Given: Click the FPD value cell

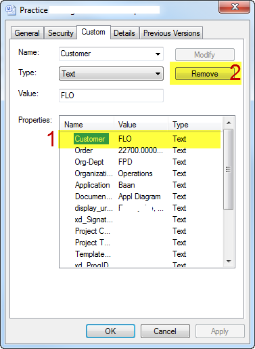Looking at the screenshot, I should pyautogui.click(x=125, y=162).
